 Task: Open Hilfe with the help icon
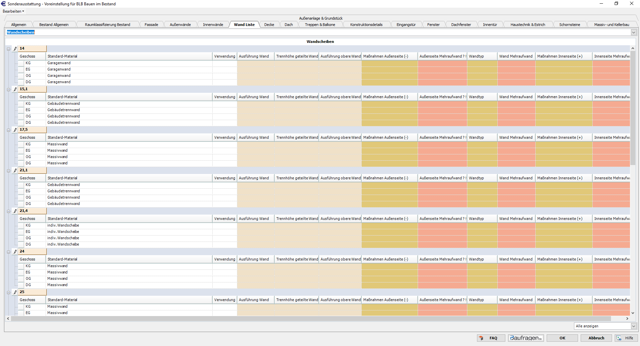pyautogui.click(x=626, y=338)
